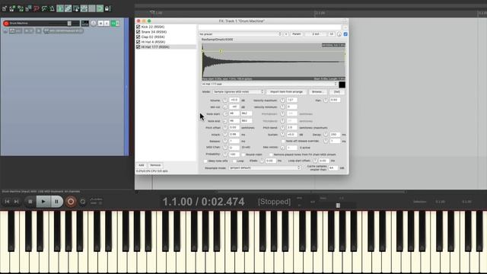Click the transport Play button
This screenshot has width=487, height=274.
pyautogui.click(x=43, y=202)
